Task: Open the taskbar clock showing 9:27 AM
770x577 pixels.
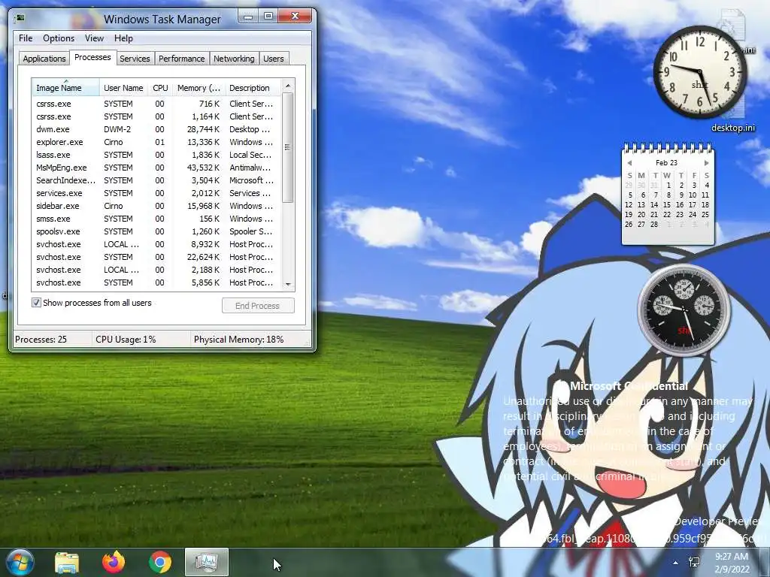Action: 732,563
